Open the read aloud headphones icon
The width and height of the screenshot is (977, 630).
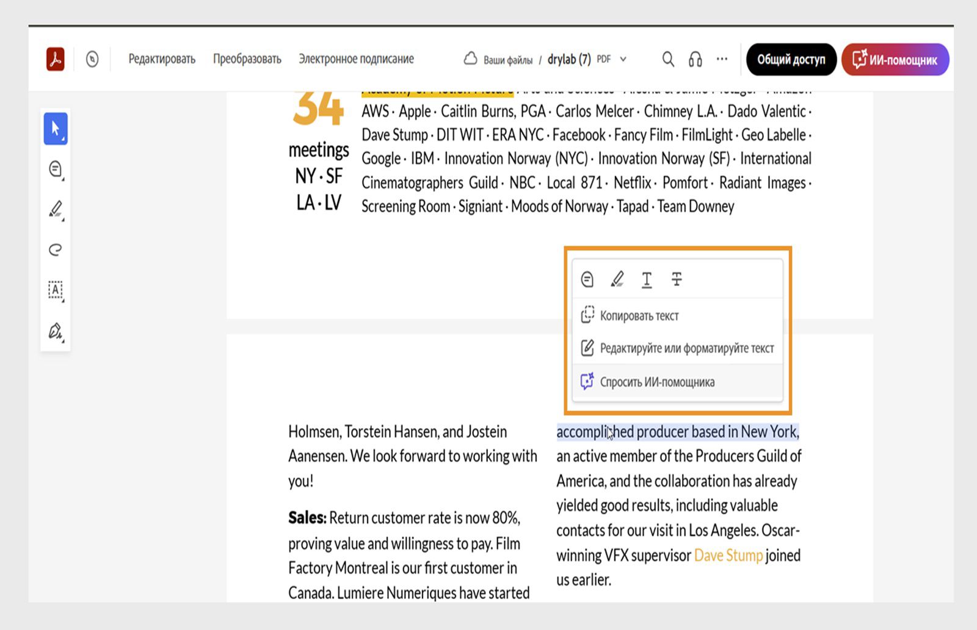coord(695,59)
